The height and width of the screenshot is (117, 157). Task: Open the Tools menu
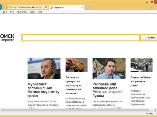(x=32, y=12)
